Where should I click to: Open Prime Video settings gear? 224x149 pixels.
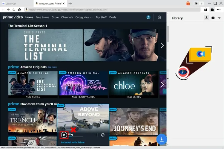[159, 17]
